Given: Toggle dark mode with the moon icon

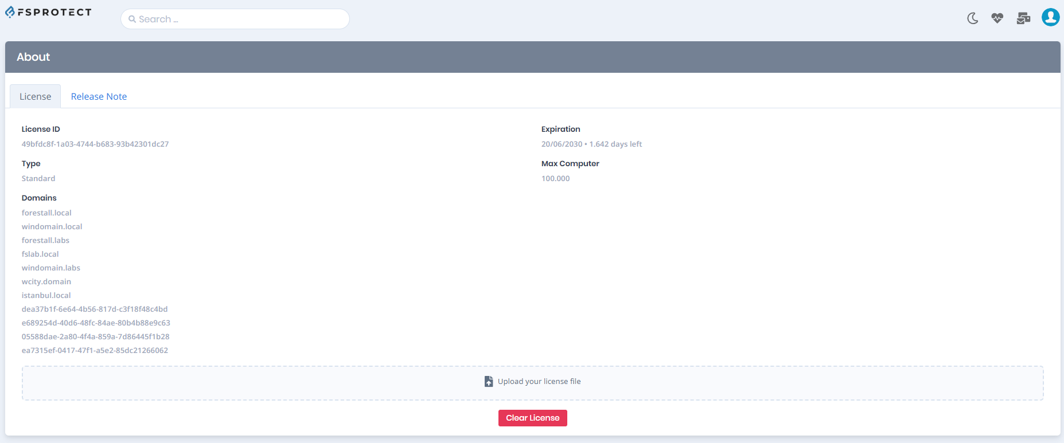Looking at the screenshot, I should pyautogui.click(x=972, y=18).
